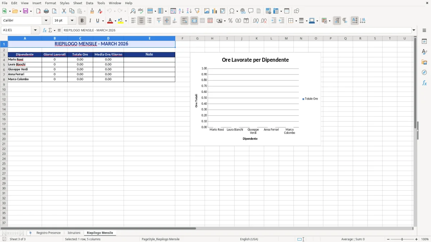Apply AutoFilter to the data
This screenshot has width=431, height=242.
(197, 11)
